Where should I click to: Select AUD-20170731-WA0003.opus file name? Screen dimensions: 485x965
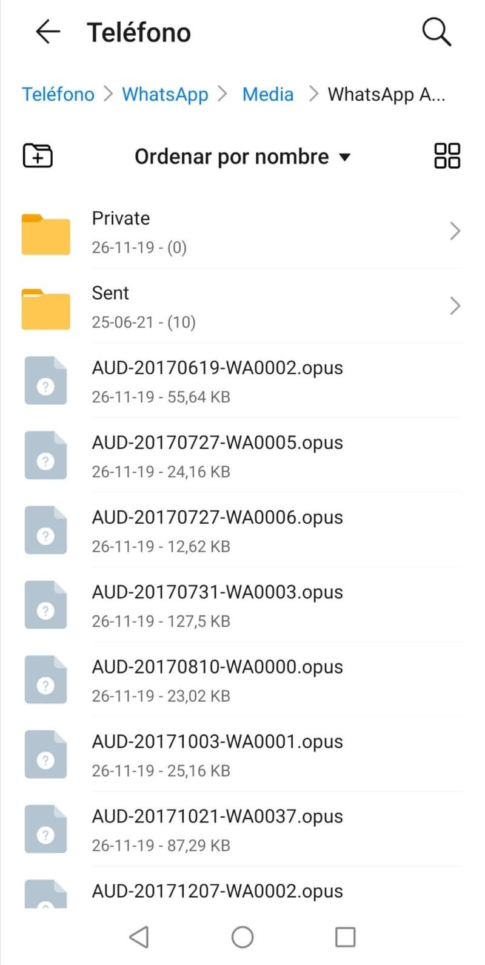tap(217, 592)
